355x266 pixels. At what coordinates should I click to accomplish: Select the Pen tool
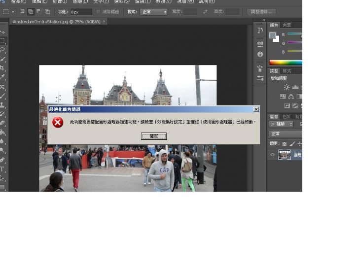tap(2, 160)
